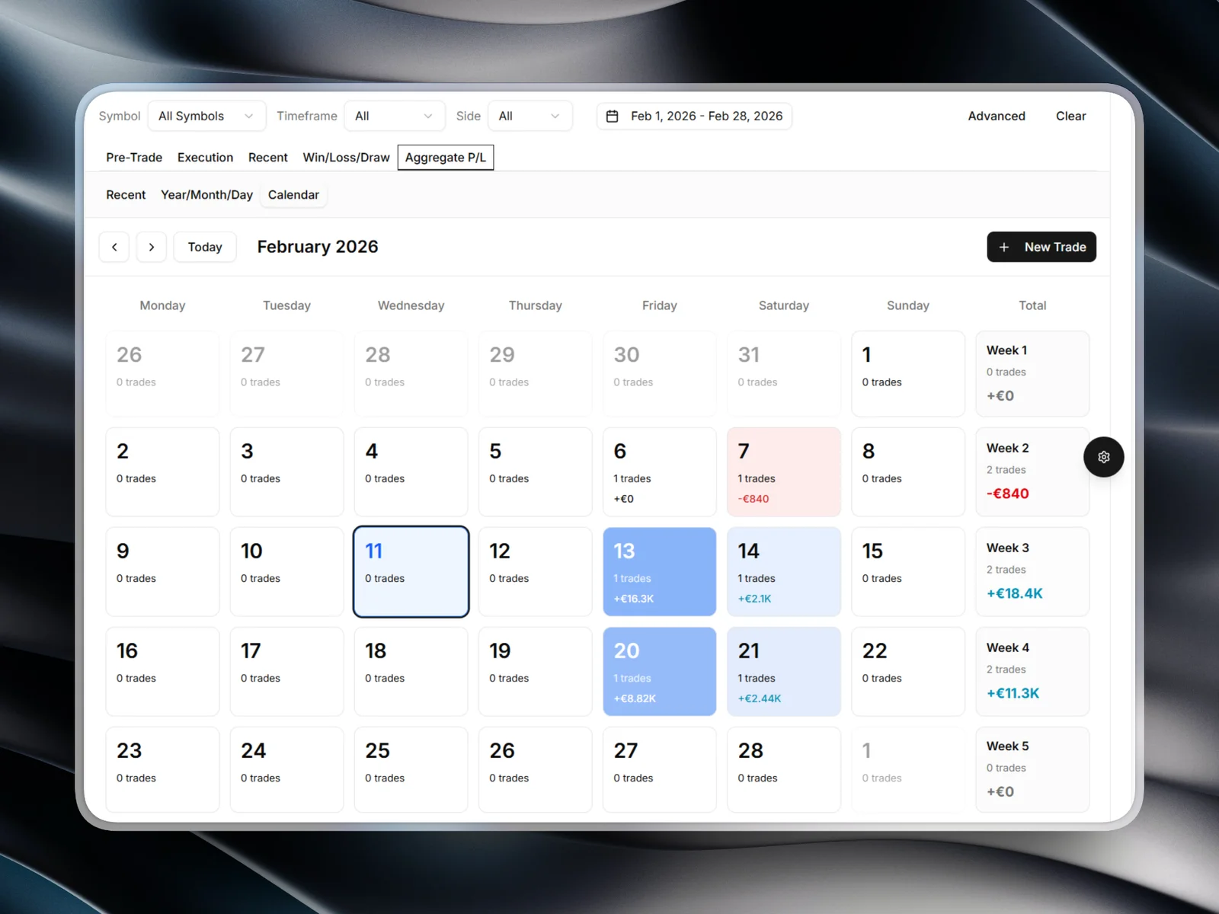The height and width of the screenshot is (914, 1219).
Task: Click the plus icon on New Trade
Action: (1004, 247)
